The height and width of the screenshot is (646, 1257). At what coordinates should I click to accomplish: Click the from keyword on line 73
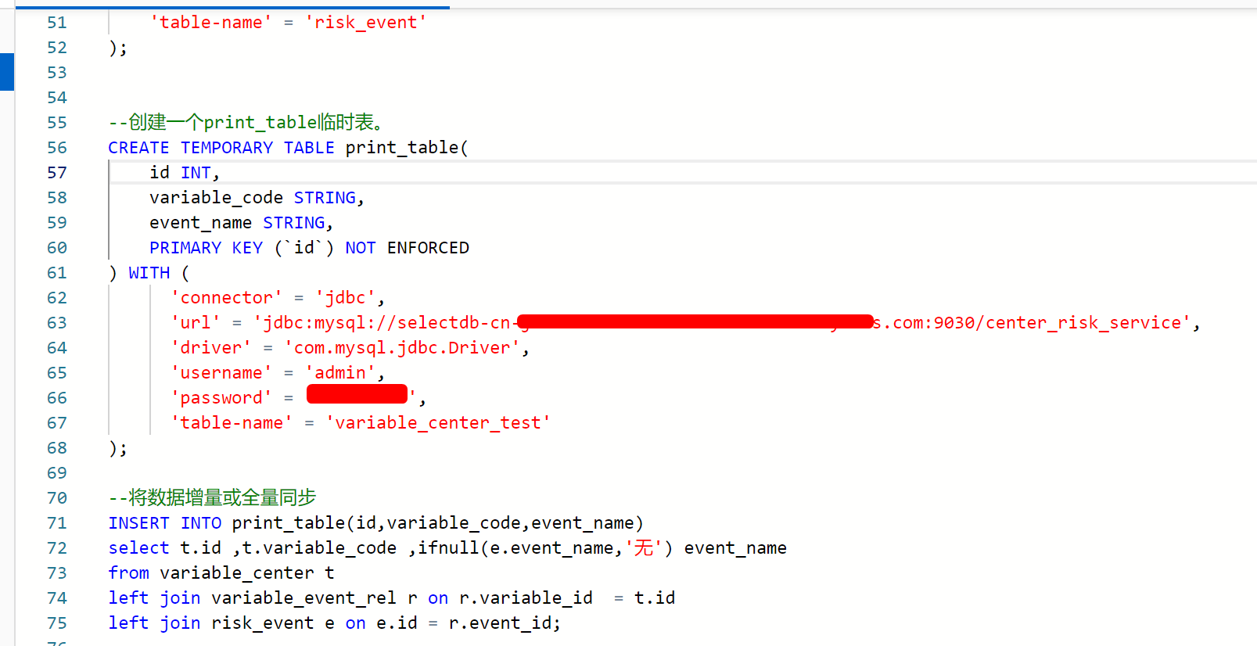click(128, 573)
